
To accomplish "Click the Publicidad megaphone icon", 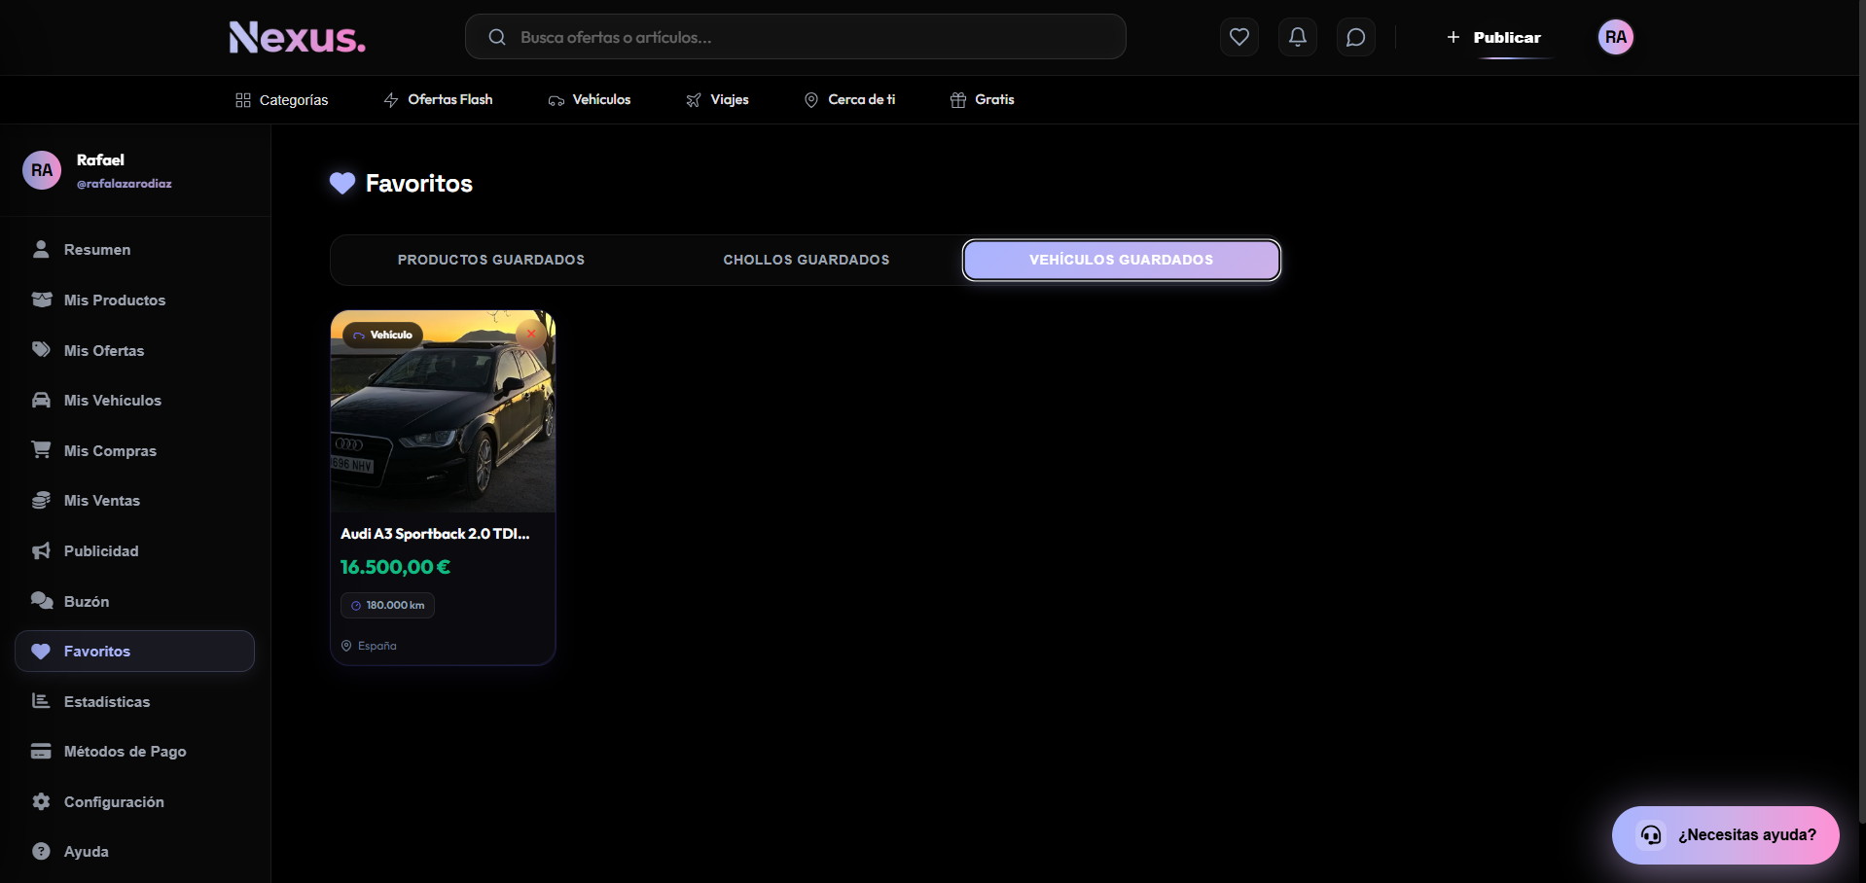I will coord(41,551).
